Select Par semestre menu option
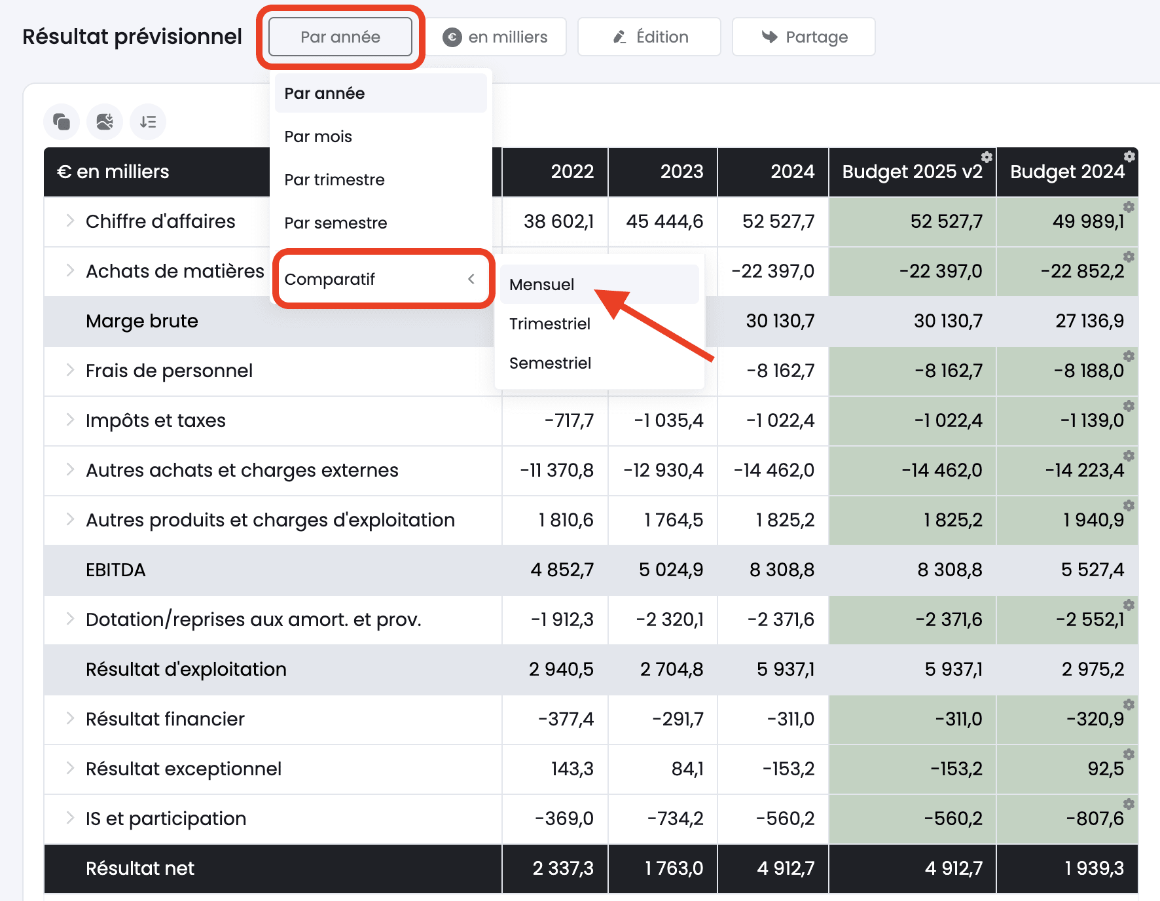This screenshot has width=1160, height=901. point(381,223)
